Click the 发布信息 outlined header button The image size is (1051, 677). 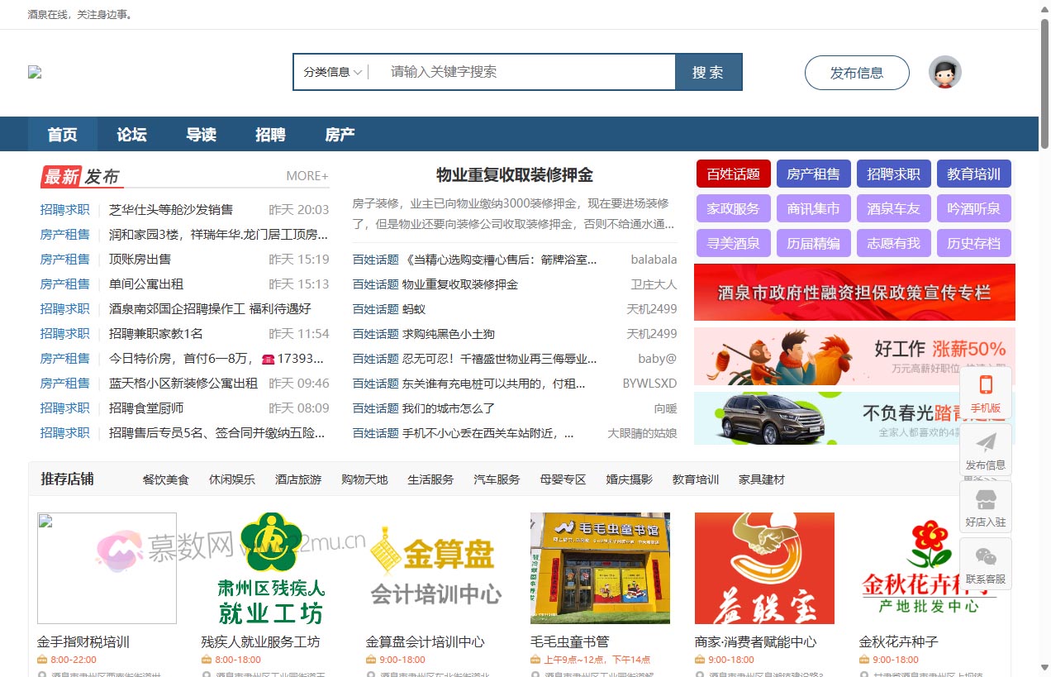click(x=856, y=73)
